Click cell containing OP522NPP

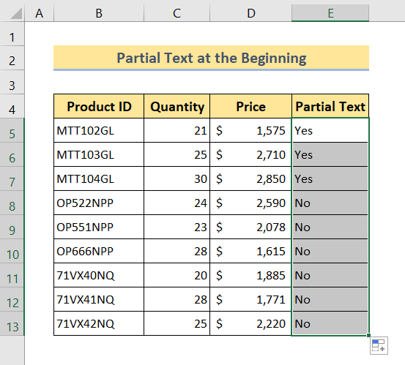pos(99,203)
